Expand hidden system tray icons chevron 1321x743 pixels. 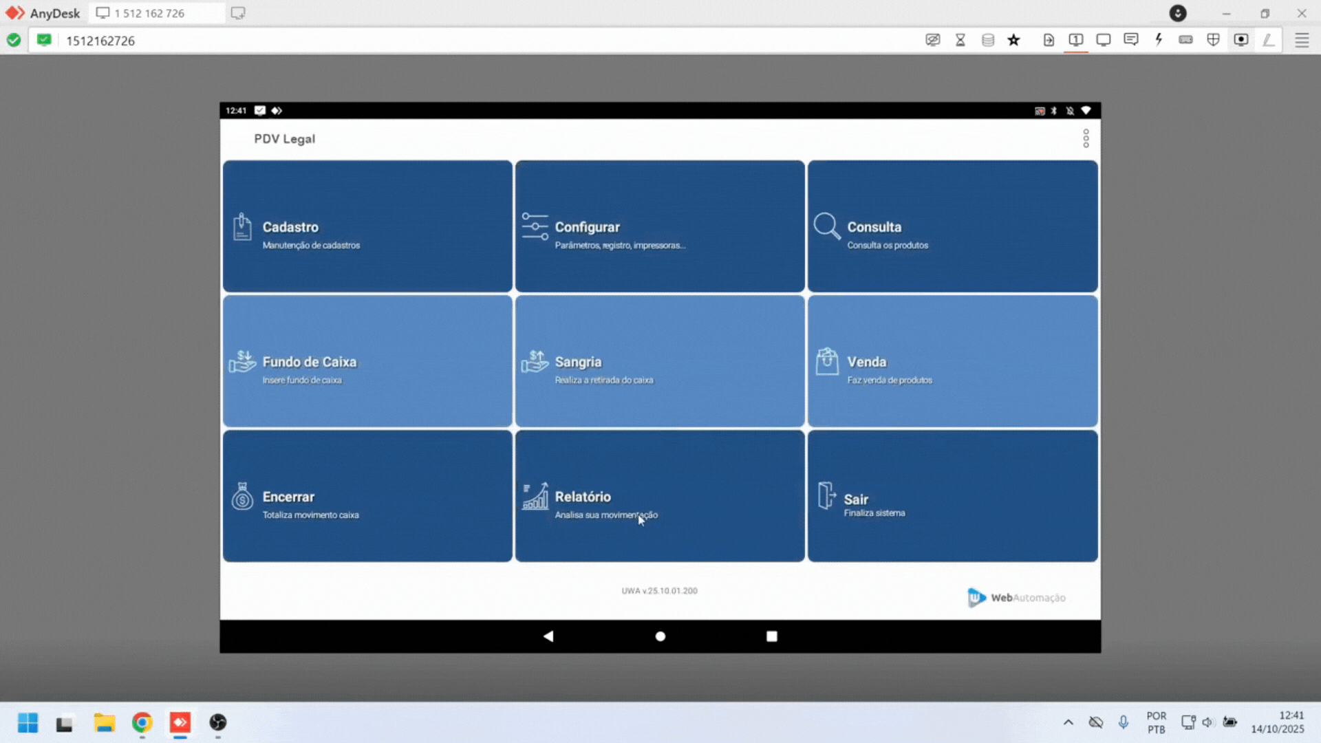click(1068, 722)
